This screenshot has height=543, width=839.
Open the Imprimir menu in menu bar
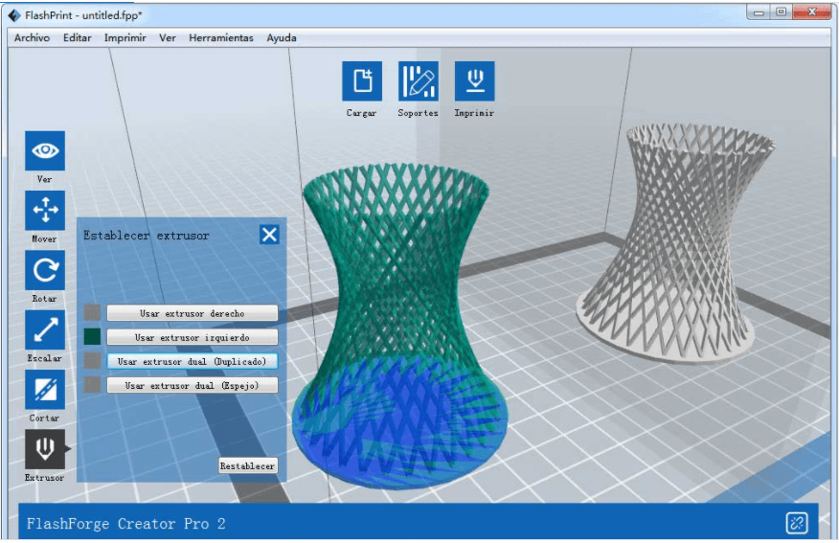click(125, 38)
